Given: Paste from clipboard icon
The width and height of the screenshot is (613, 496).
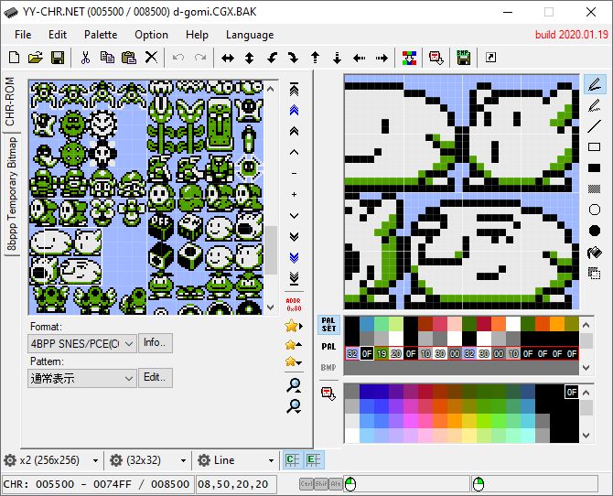Looking at the screenshot, I should click(x=129, y=58).
